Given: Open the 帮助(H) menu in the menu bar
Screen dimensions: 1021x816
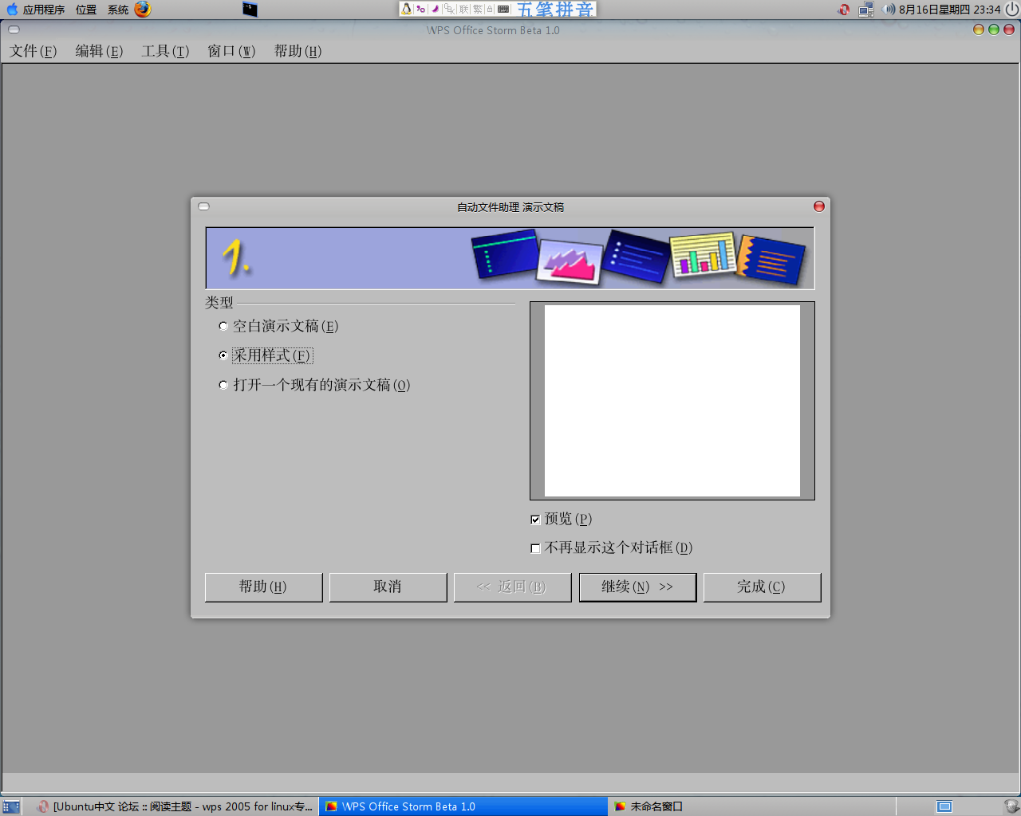Looking at the screenshot, I should (298, 51).
